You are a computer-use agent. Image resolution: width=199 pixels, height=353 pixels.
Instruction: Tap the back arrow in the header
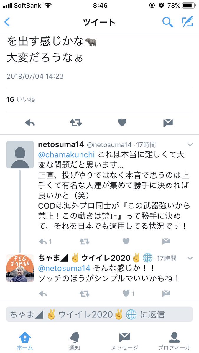7,22
